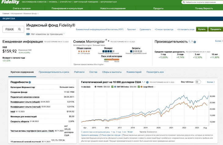This screenshot has height=145, width=223.
Task: Click the Скорость оборота label
Action: tap(20, 121)
